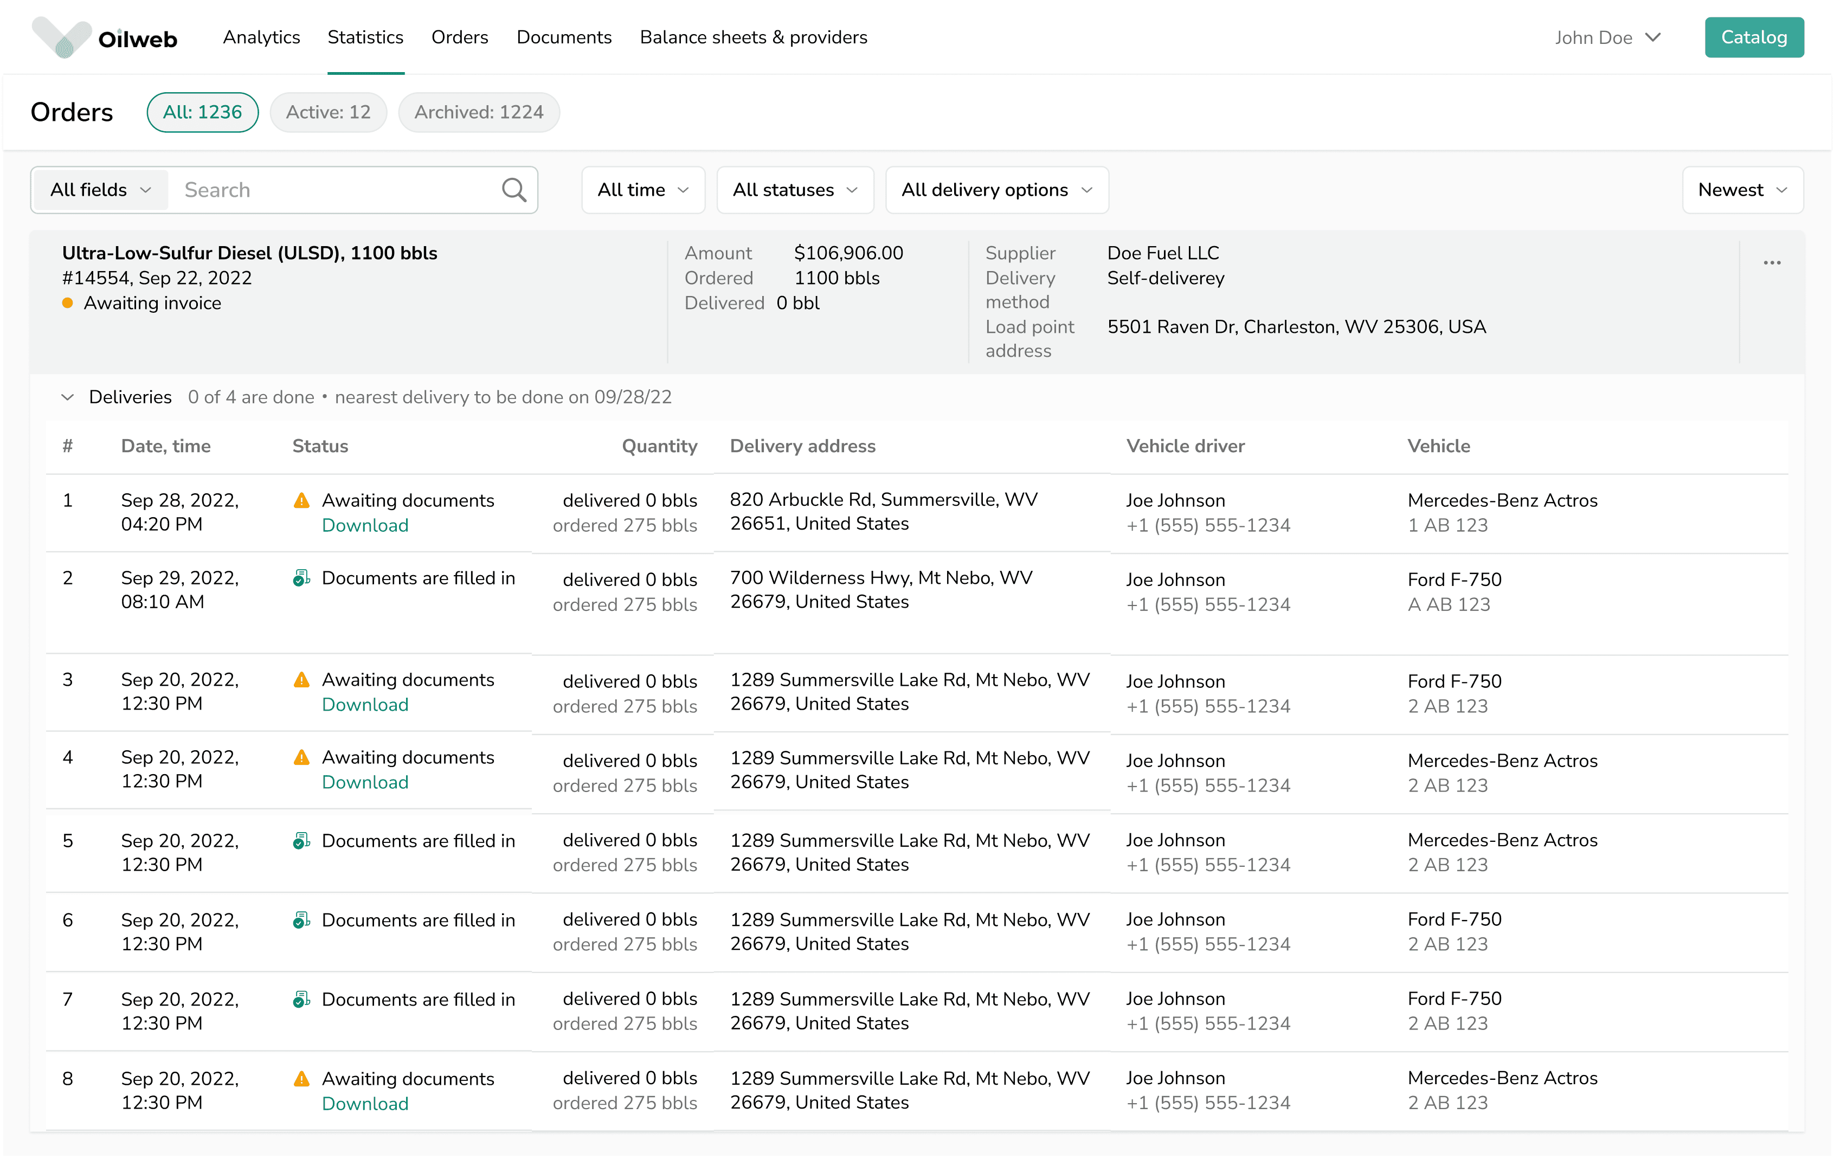Click Self-deliverey delivery method value
Screen dimensions: 1834x1159
[x=1165, y=278]
